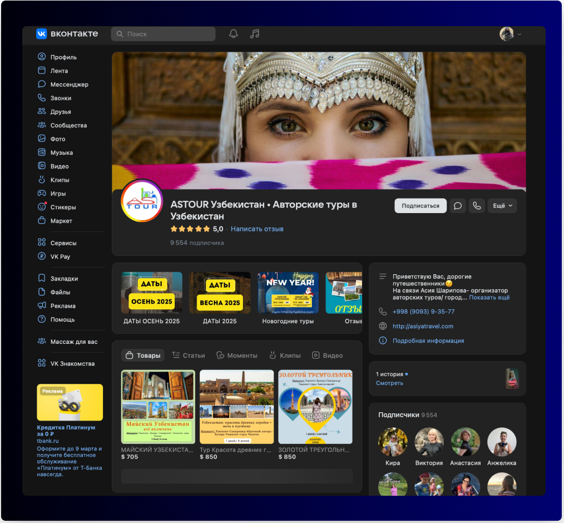Image resolution: width=564 pixels, height=523 pixels.
Task: Open VK Pay from the sidebar
Action: (x=60, y=256)
